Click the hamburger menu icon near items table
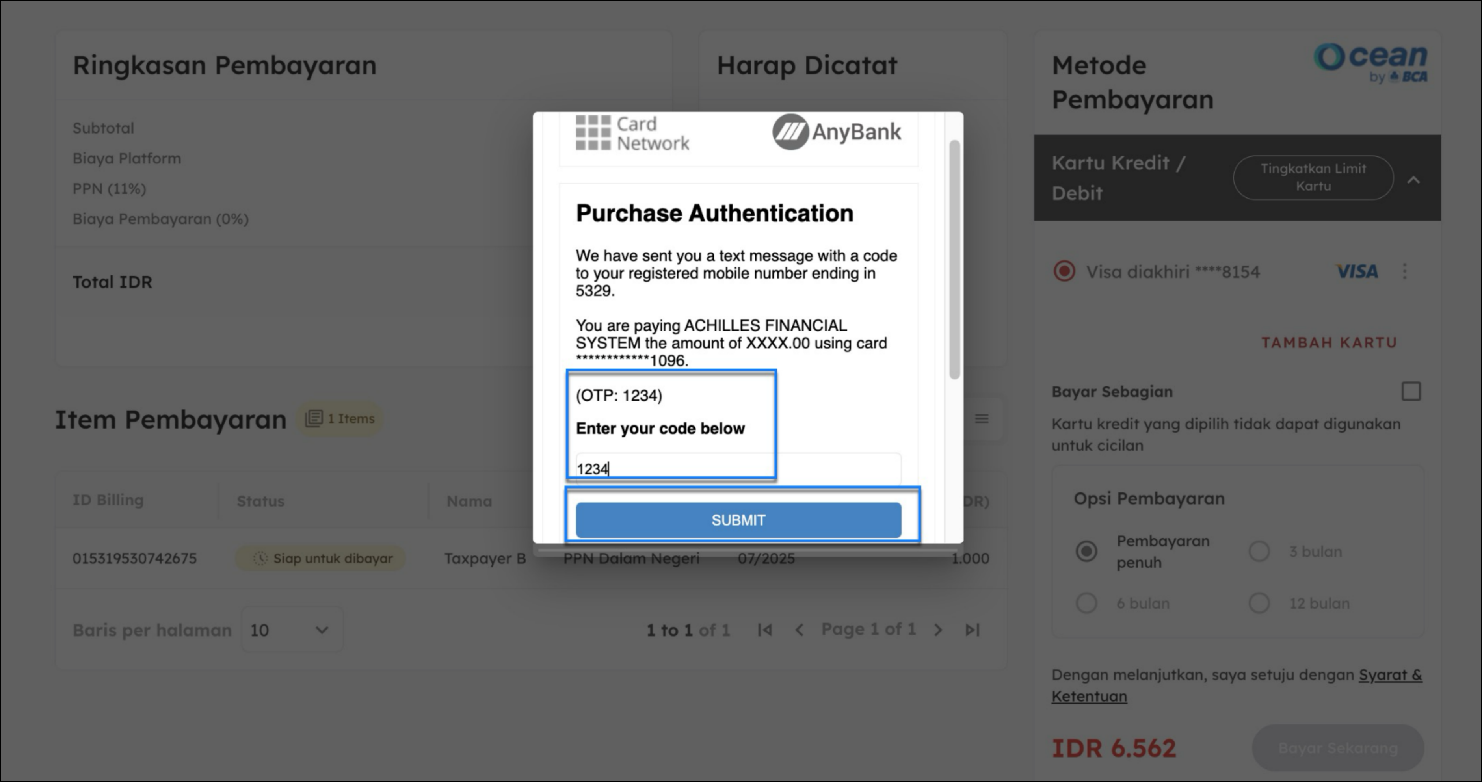 tap(982, 419)
